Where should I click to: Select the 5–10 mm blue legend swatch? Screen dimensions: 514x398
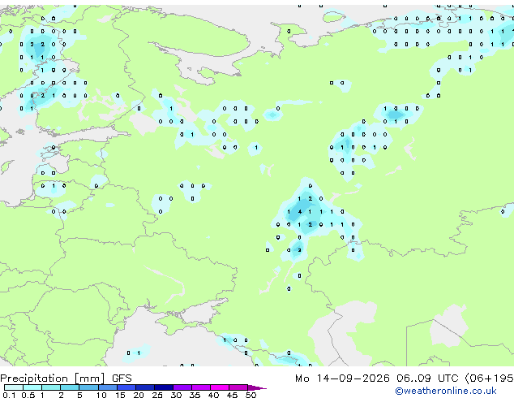coord(88,387)
